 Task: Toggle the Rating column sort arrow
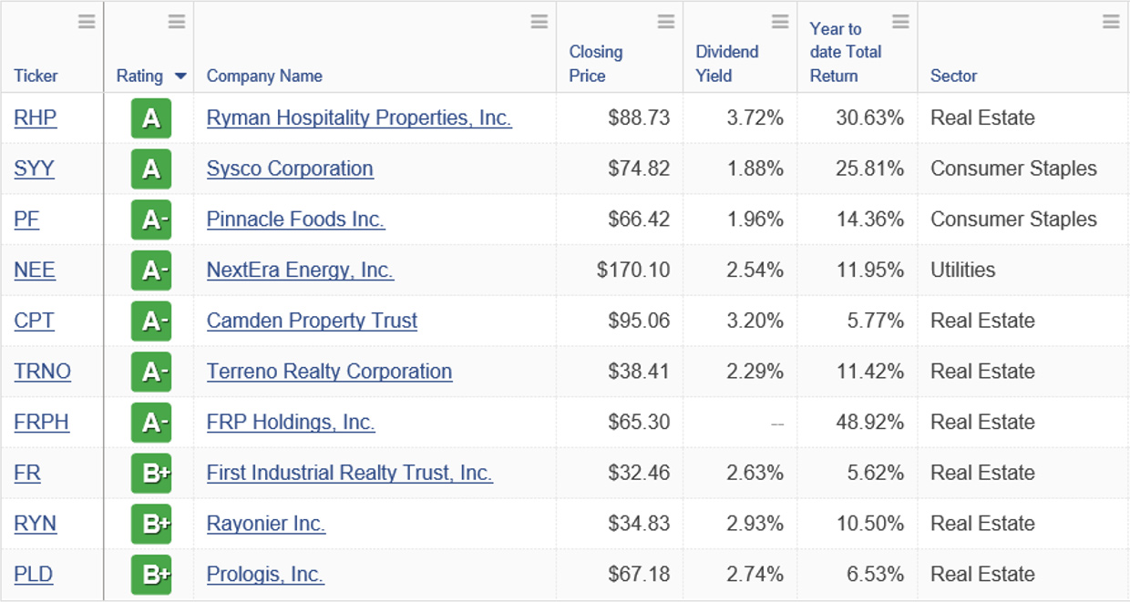click(180, 77)
